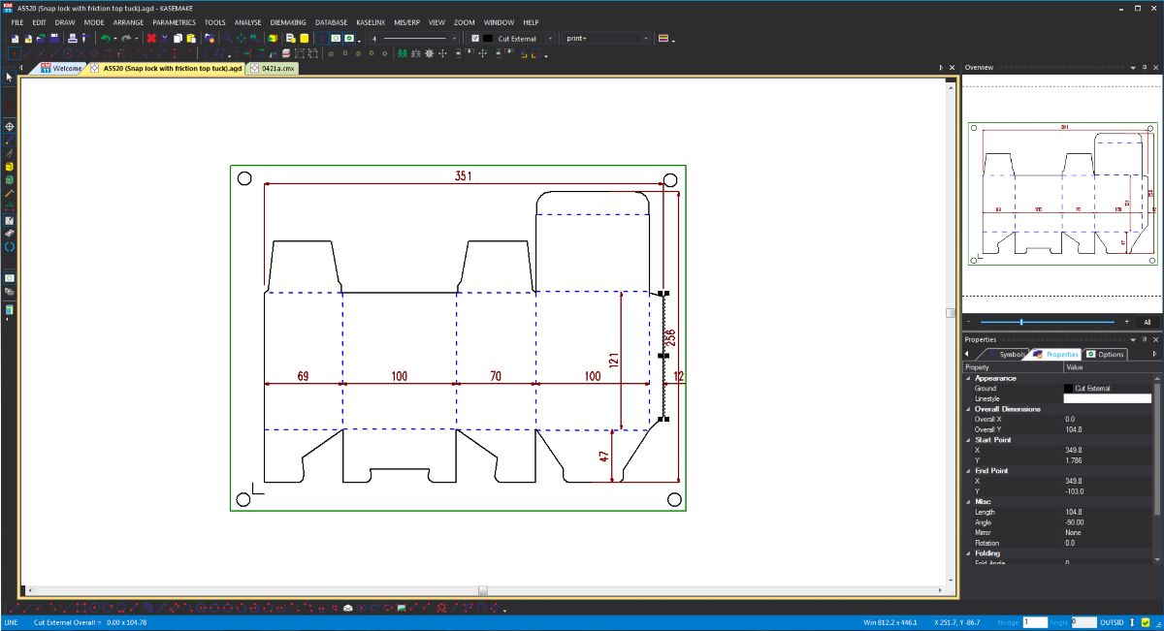Open the print+ layer dropdown
The image size is (1164, 631).
(x=647, y=38)
